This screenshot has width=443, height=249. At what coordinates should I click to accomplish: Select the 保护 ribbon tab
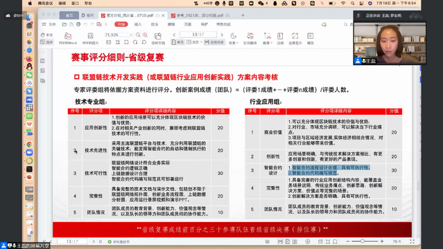click(x=205, y=24)
